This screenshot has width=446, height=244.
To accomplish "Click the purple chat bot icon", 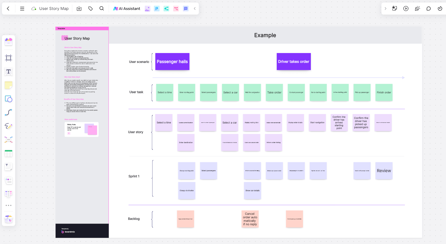I will pos(186,9).
